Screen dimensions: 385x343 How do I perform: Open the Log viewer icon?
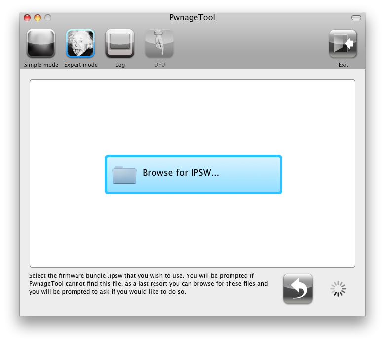120,44
